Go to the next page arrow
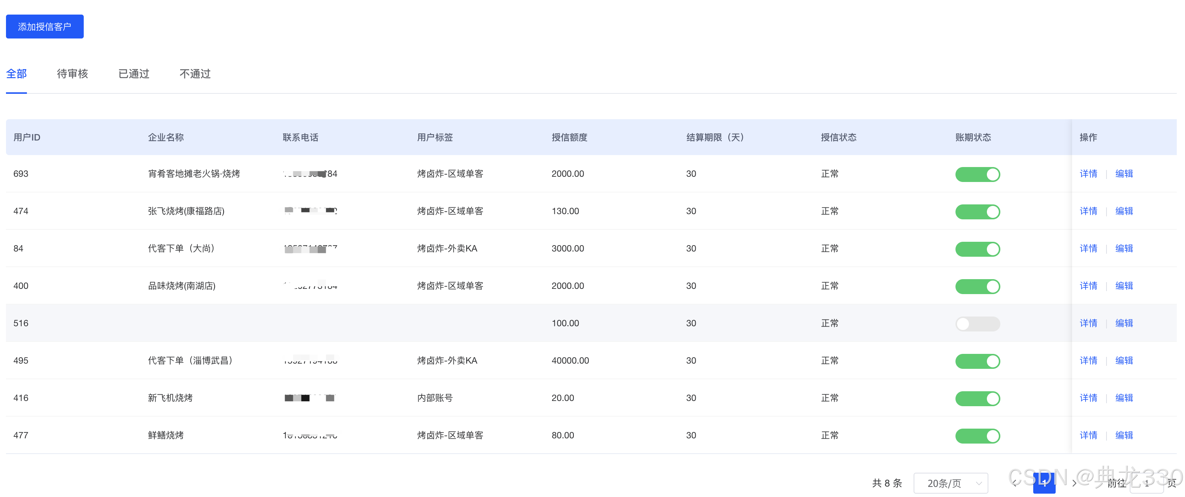1185x497 pixels. pyautogui.click(x=1074, y=483)
